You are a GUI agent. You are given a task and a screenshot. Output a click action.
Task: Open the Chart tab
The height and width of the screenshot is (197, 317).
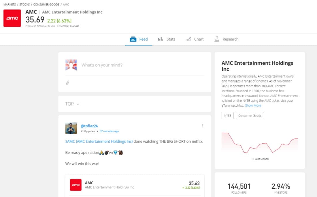tap(195, 39)
